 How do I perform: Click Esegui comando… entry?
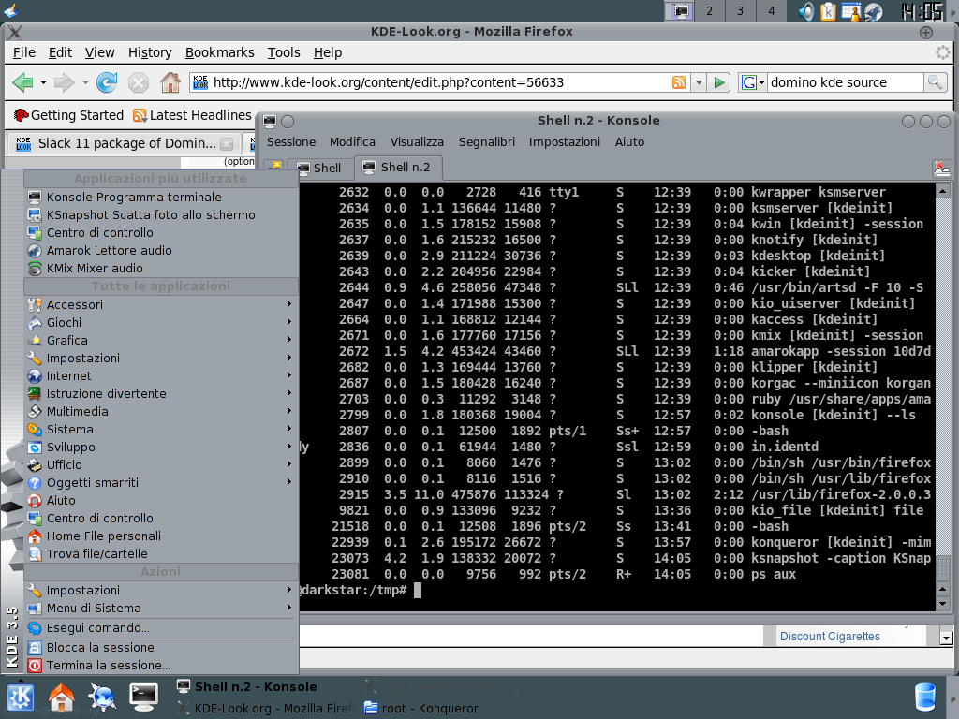(161, 627)
